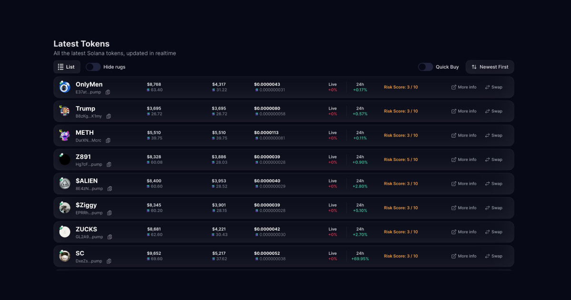This screenshot has height=300, width=571.
Task: Copy the Z891 contract address
Action: (x=109, y=165)
